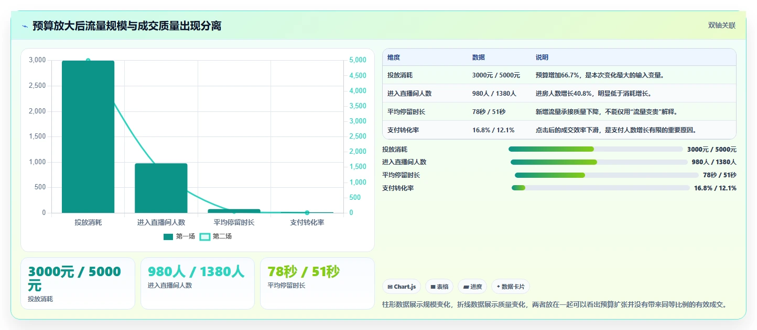Open the 78秒 / 51秒 data card
Viewport: 757px width, 330px height.
pyautogui.click(x=317, y=283)
